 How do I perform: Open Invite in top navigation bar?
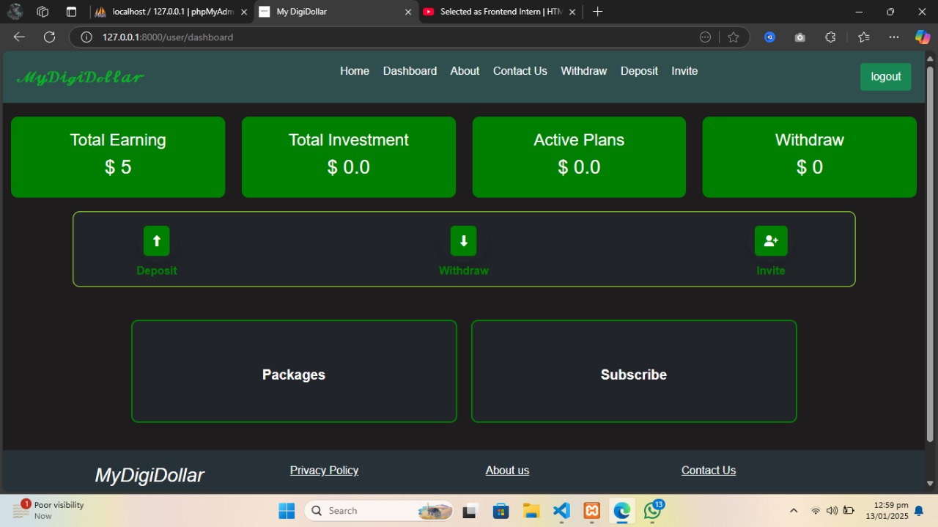pyautogui.click(x=684, y=71)
